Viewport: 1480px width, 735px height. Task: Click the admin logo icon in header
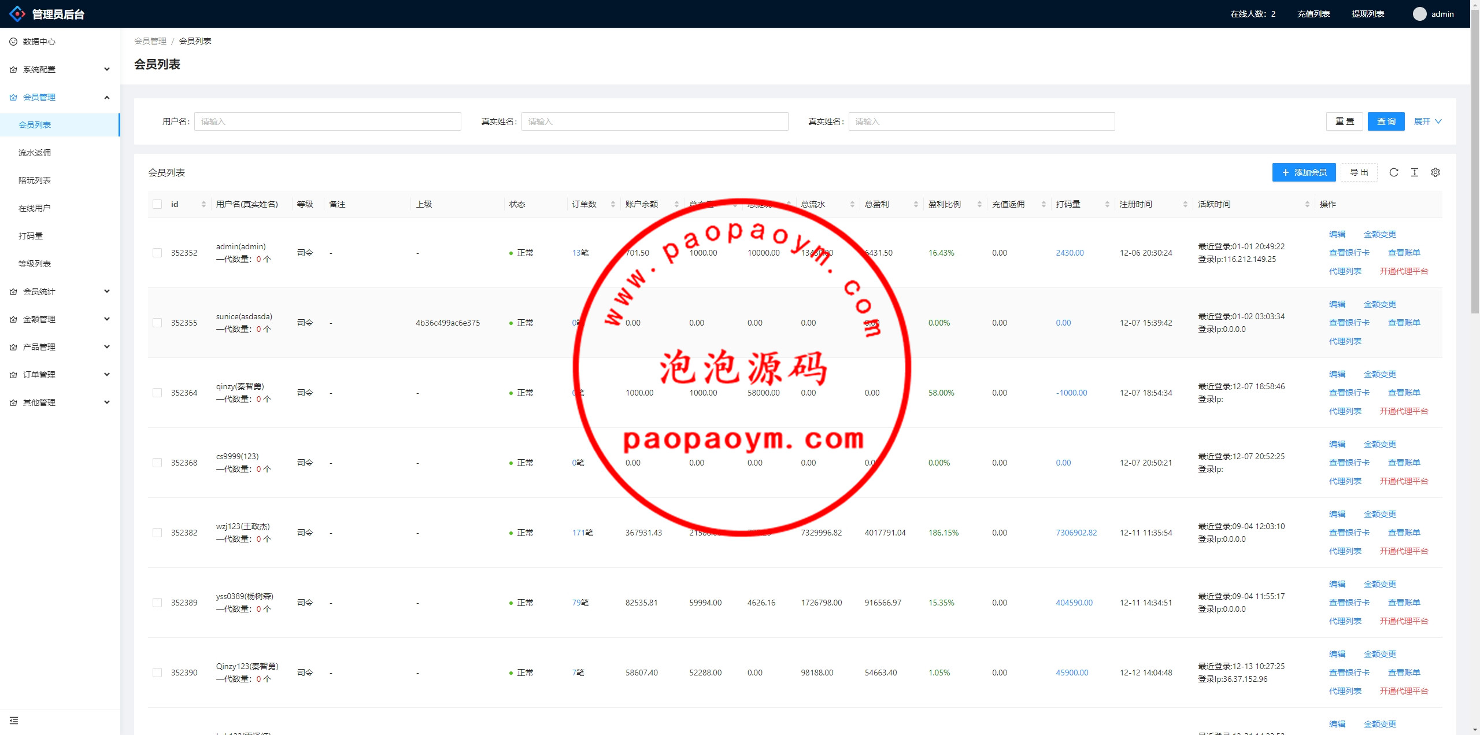click(18, 14)
